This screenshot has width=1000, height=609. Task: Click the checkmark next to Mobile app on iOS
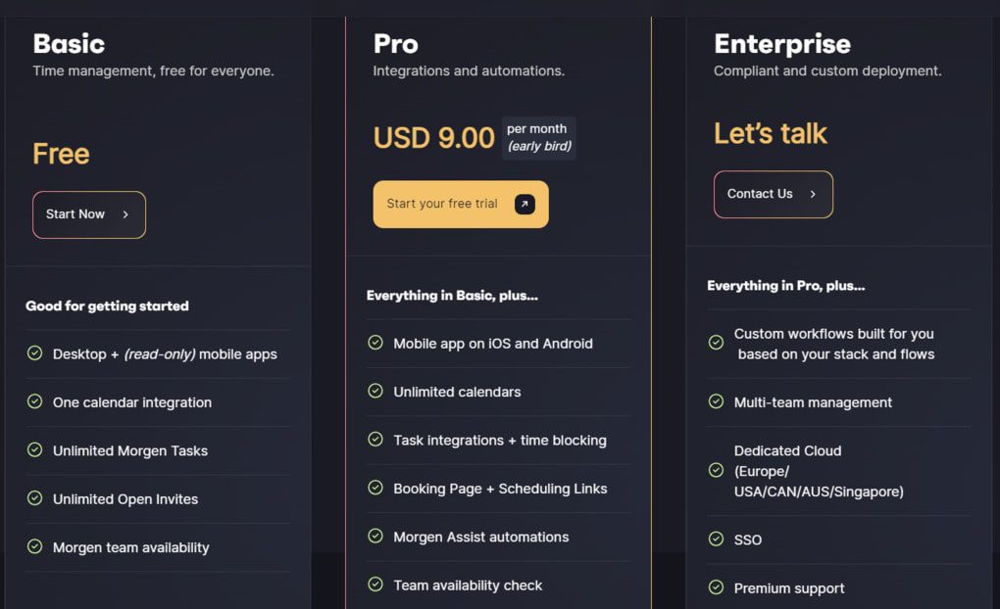(375, 344)
